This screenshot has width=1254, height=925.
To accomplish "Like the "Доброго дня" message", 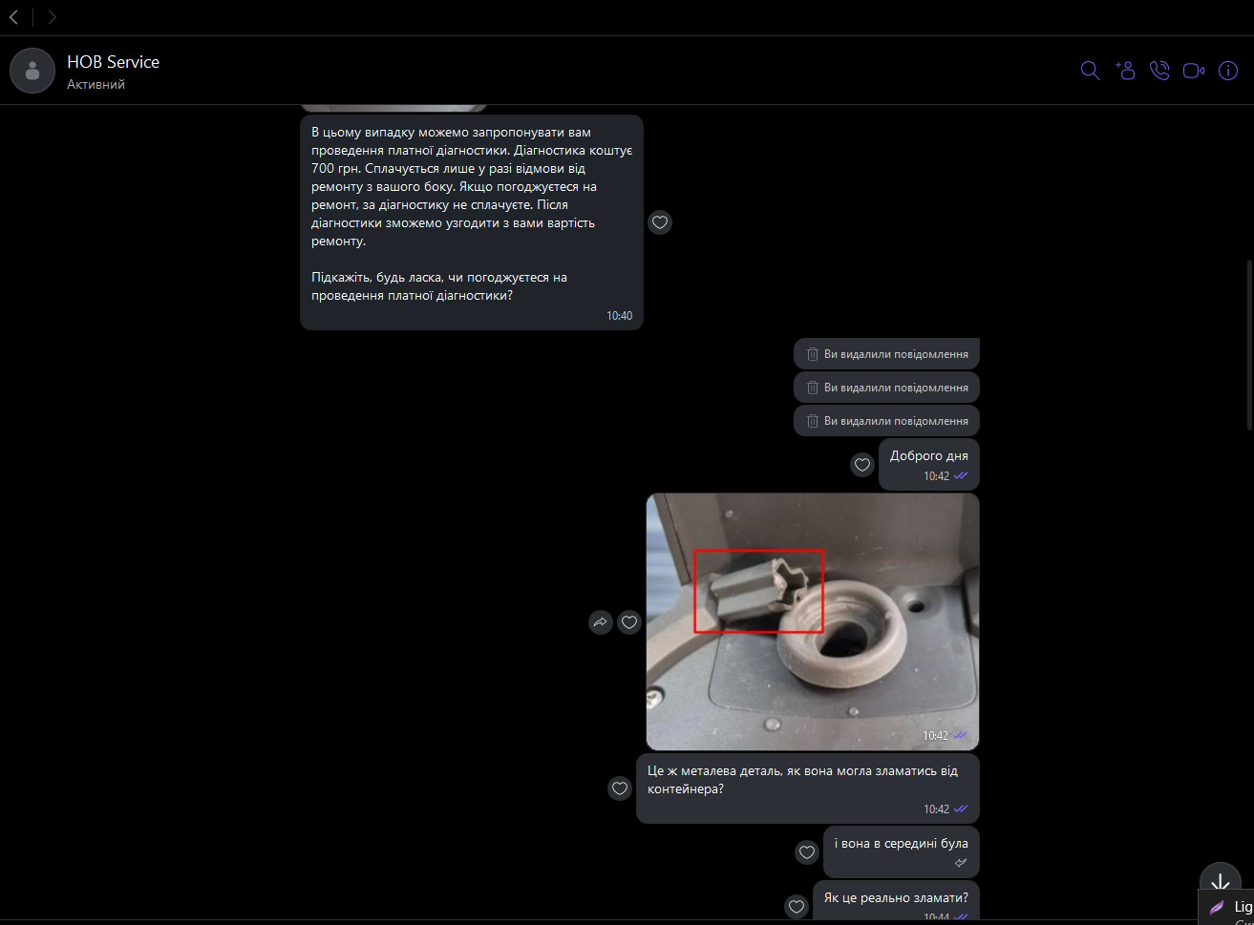I will coord(862,465).
